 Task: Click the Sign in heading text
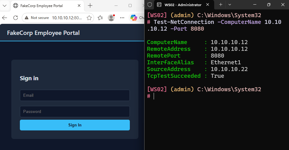coord(29,78)
